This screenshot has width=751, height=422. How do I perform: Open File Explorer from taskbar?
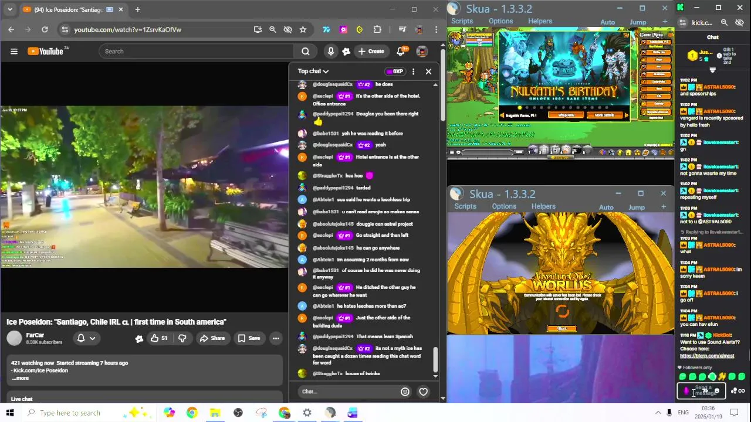point(215,413)
